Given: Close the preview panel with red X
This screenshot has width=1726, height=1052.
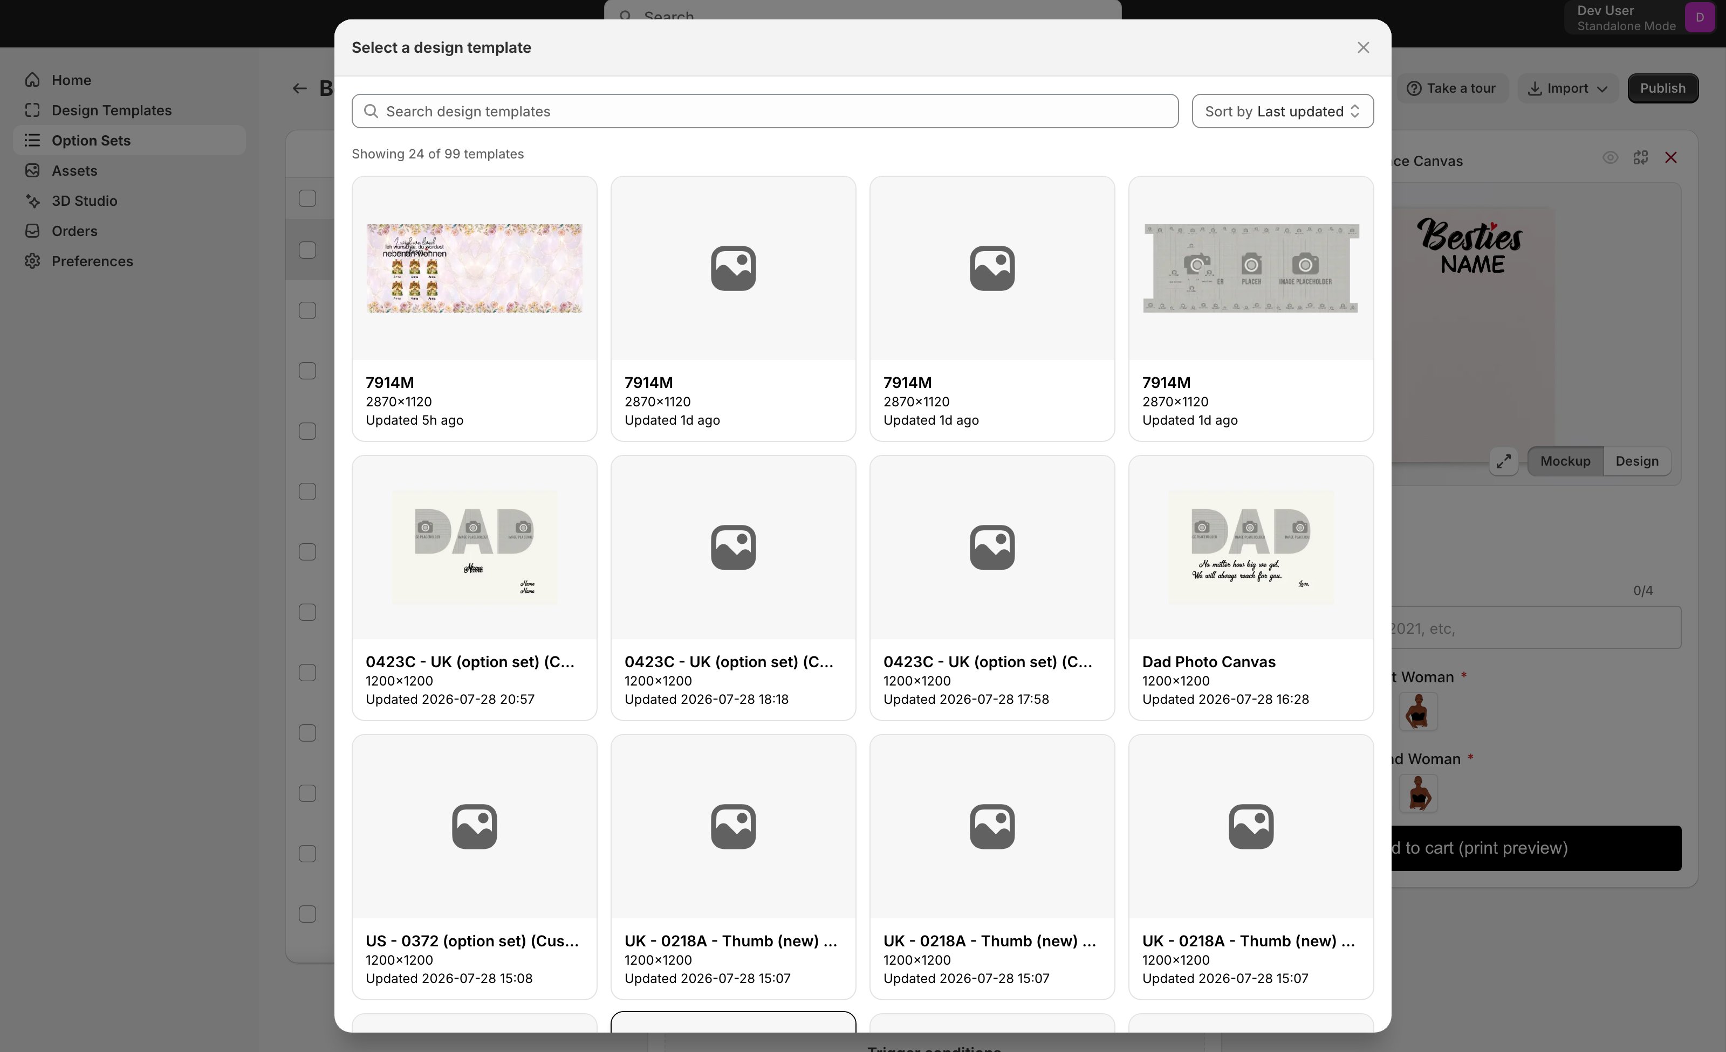Looking at the screenshot, I should (x=1670, y=157).
